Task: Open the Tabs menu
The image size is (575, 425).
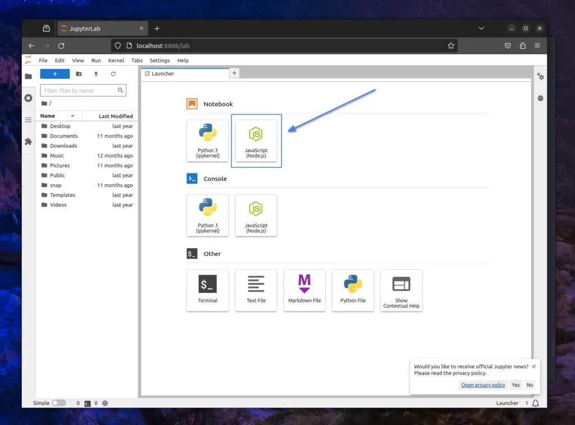Action: (x=137, y=61)
